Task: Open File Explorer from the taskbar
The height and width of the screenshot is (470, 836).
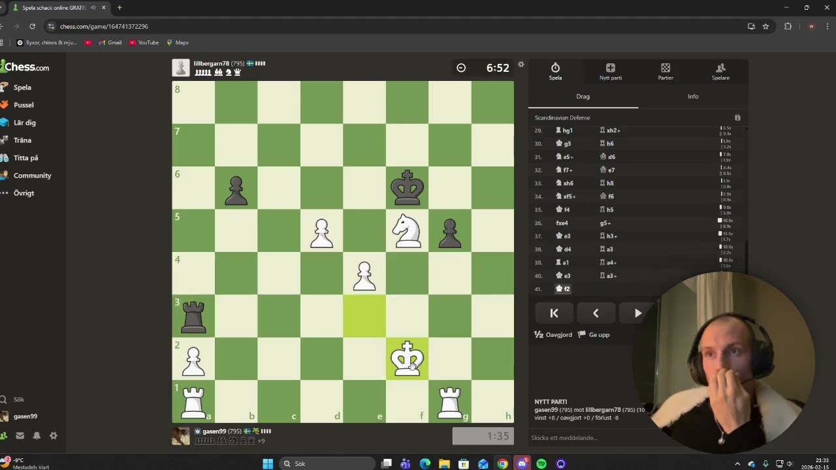Action: coord(444,463)
